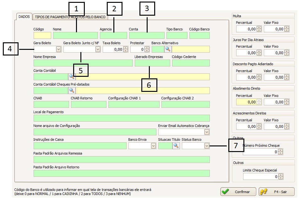Switch to the DADOS tab

point(24,17)
